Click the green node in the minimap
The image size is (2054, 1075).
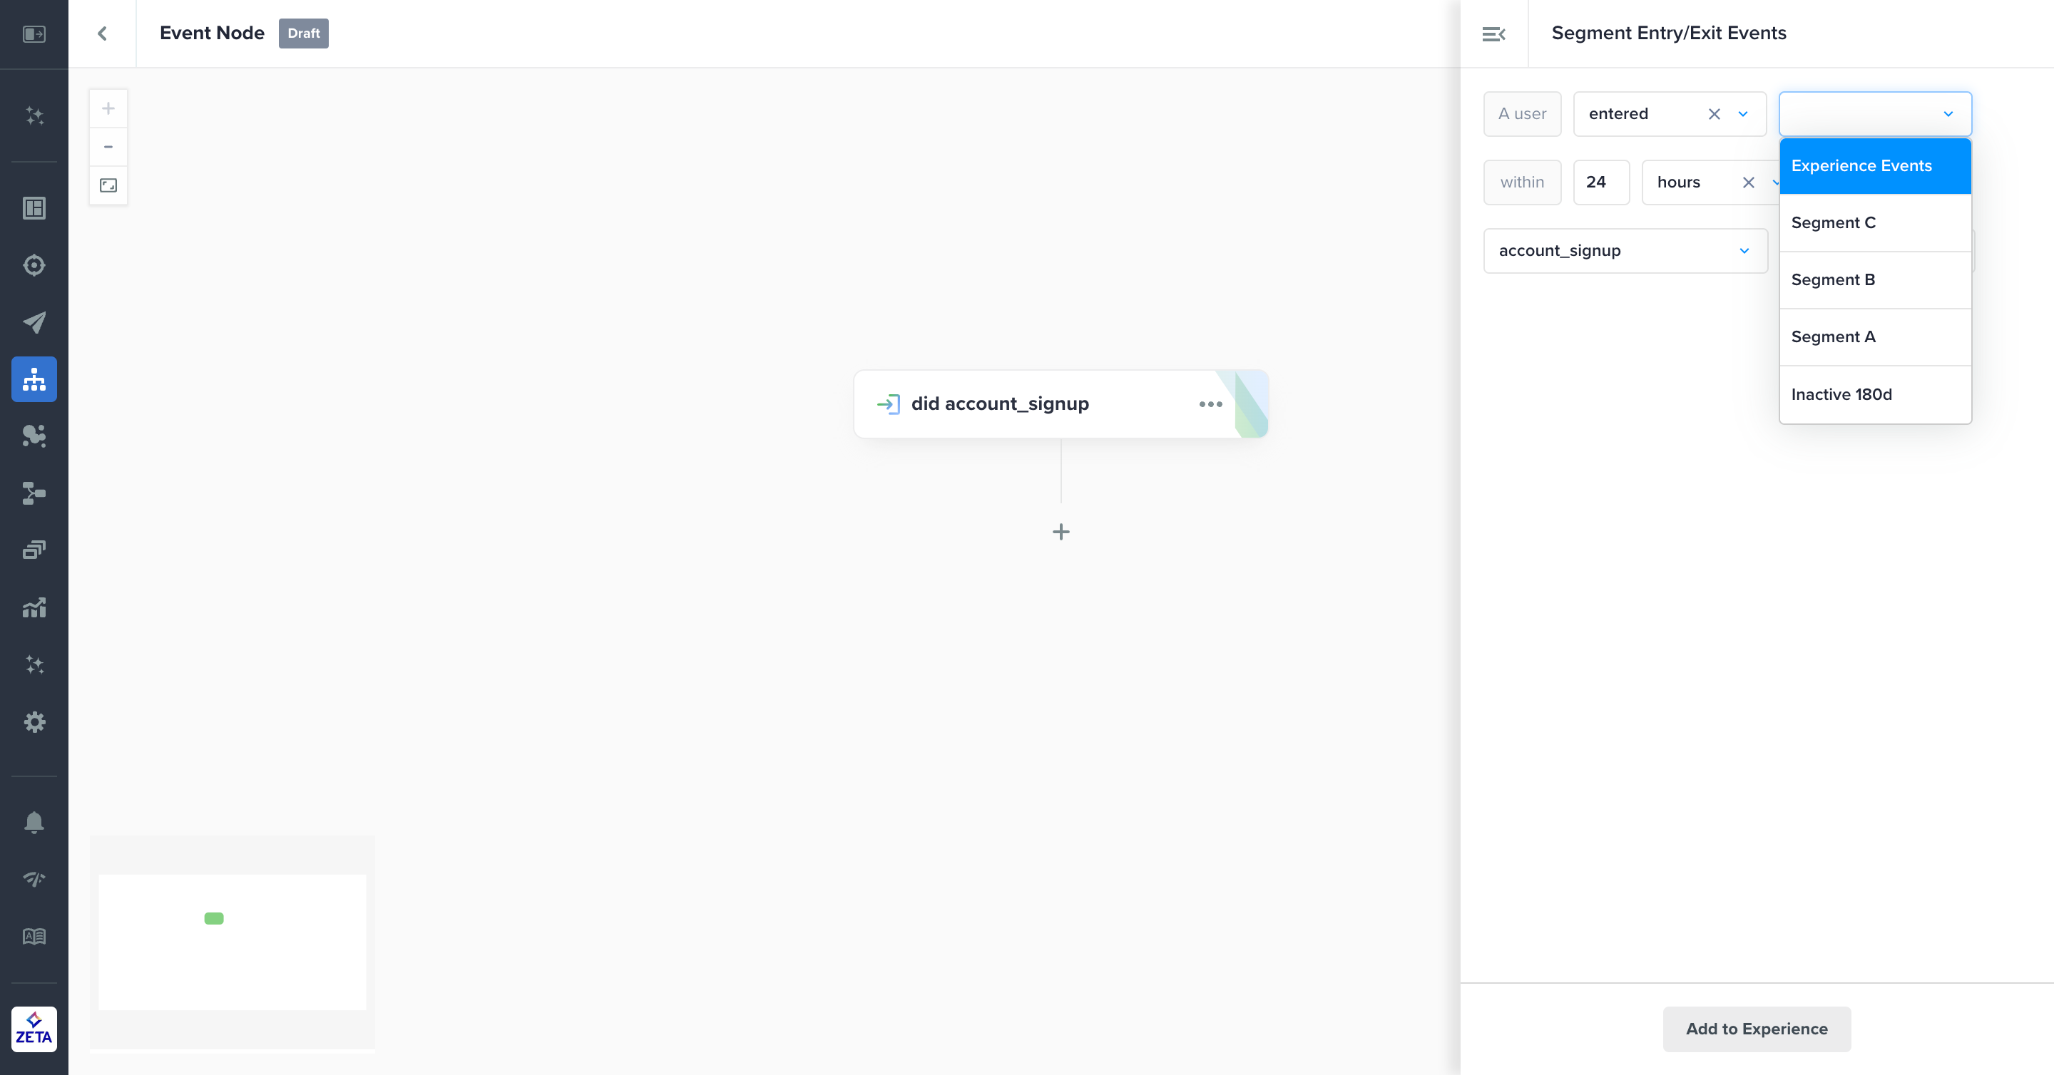coord(214,918)
